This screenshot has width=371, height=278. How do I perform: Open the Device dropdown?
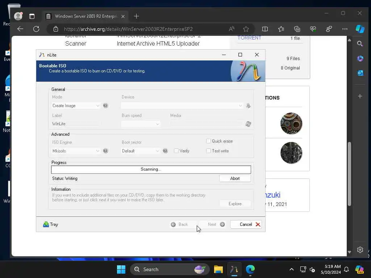[x=182, y=106]
